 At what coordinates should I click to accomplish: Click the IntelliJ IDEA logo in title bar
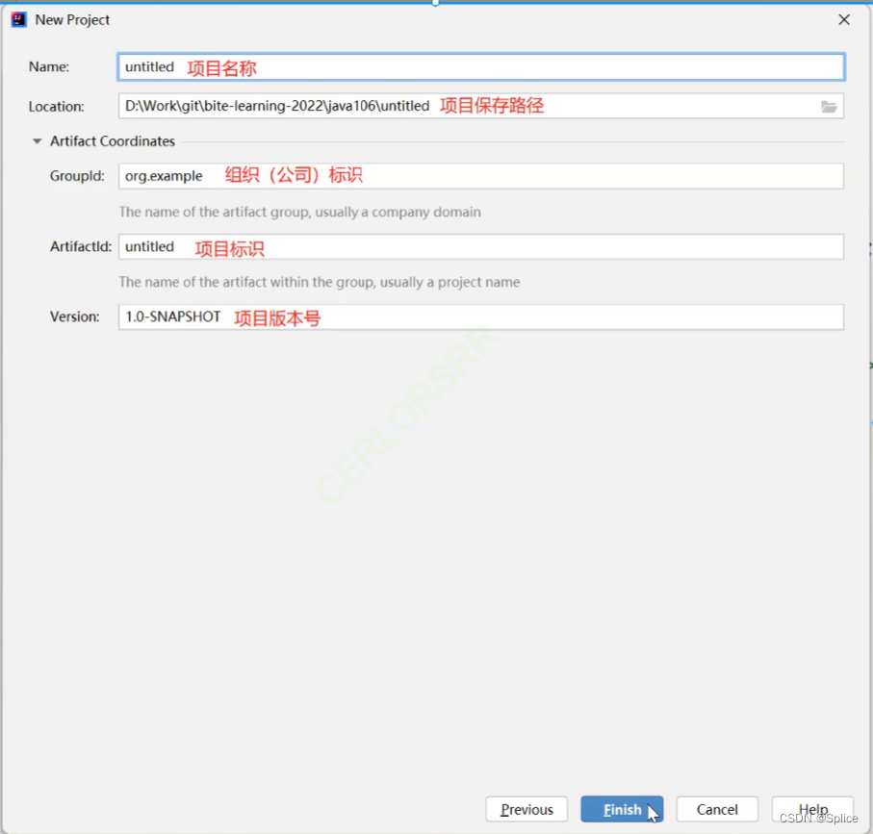click(18, 20)
